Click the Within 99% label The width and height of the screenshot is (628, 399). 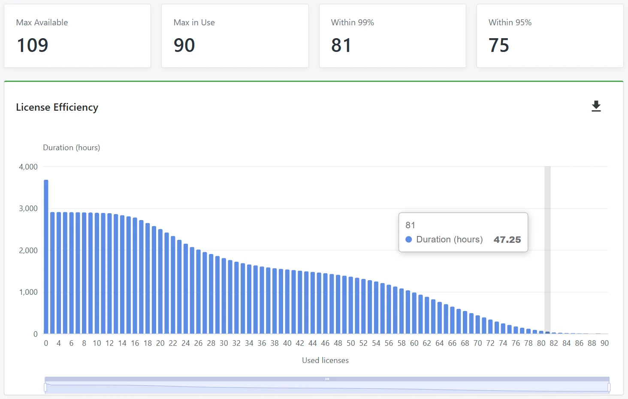pos(353,22)
